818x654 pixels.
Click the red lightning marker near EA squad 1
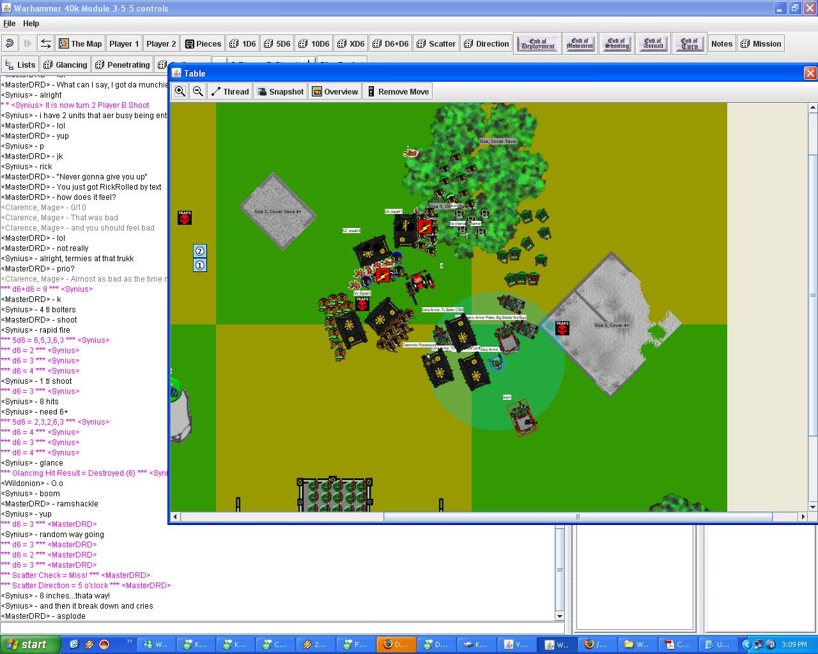pyautogui.click(x=424, y=226)
